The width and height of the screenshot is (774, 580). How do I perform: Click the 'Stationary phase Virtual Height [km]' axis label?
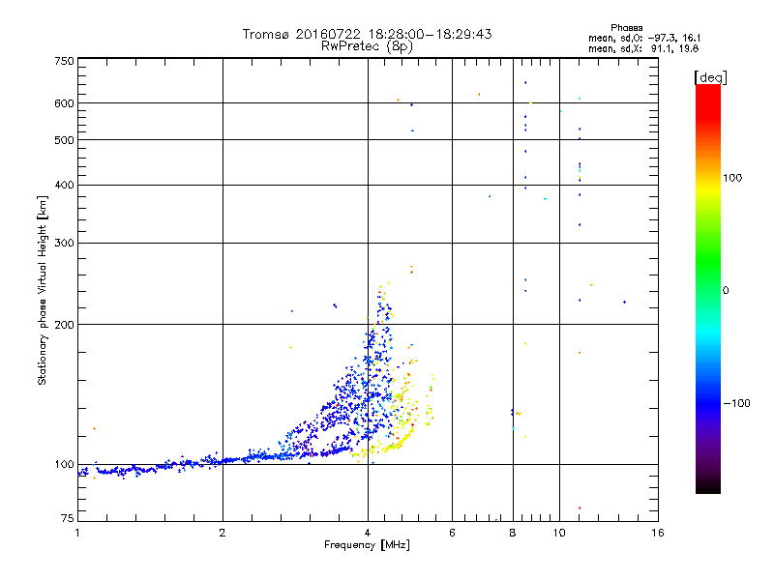(43, 291)
